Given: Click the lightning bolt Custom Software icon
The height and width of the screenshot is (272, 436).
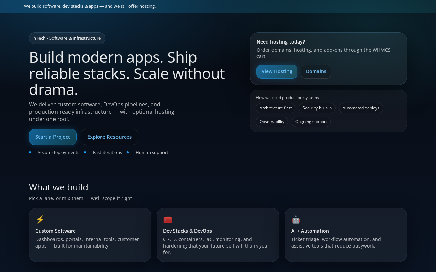Looking at the screenshot, I should click(x=40, y=220).
